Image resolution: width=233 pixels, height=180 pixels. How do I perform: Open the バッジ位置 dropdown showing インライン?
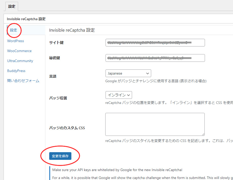pyautogui.click(x=119, y=95)
